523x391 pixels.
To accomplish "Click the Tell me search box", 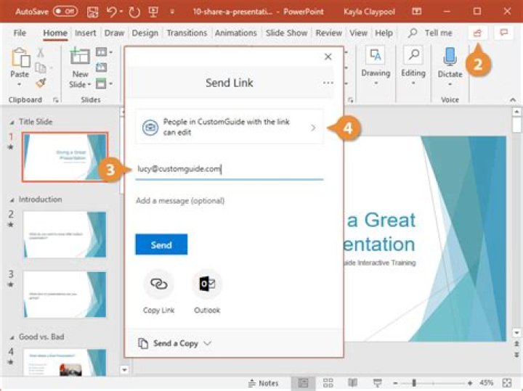I will point(431,33).
